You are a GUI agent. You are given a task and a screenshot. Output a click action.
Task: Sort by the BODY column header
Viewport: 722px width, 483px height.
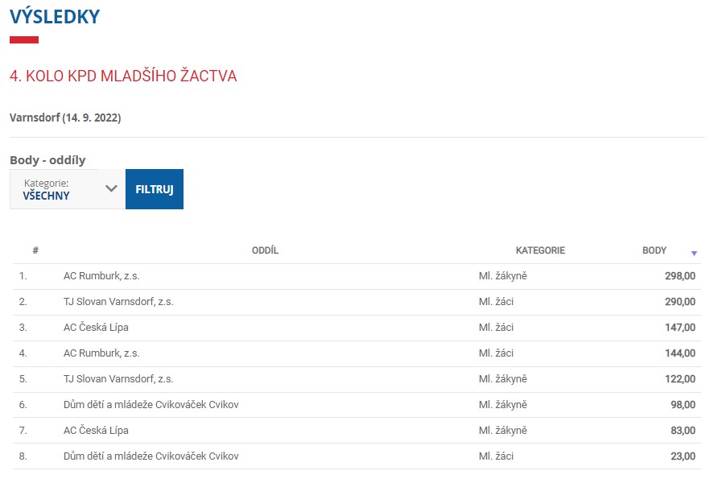[x=654, y=250]
